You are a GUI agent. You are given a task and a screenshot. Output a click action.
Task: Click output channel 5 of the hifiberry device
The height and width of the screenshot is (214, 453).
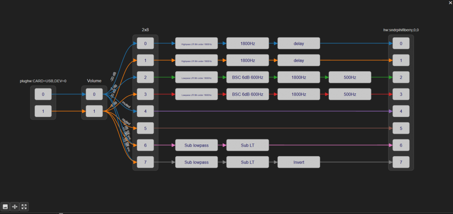tap(401, 128)
